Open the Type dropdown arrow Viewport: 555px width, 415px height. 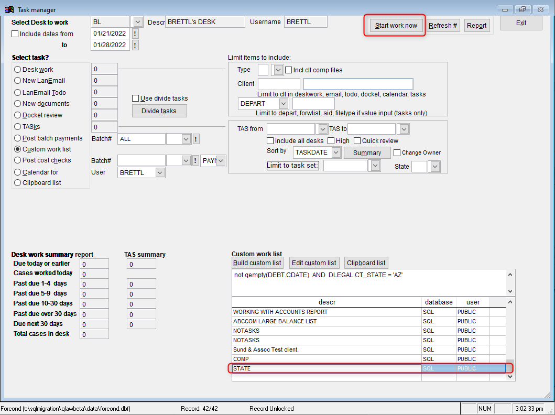pyautogui.click(x=278, y=70)
